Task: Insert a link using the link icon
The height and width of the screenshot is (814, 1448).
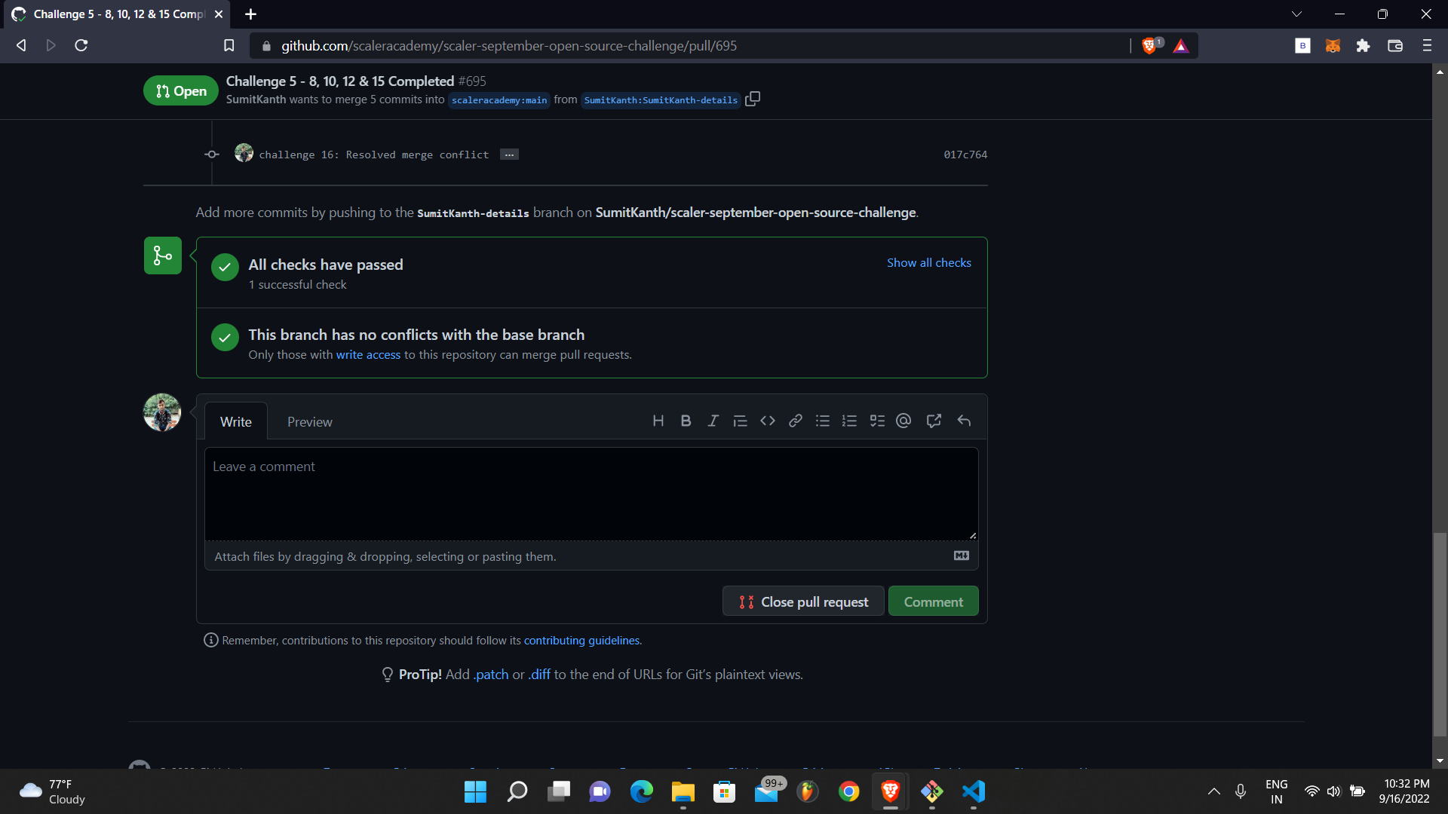Action: (x=795, y=421)
